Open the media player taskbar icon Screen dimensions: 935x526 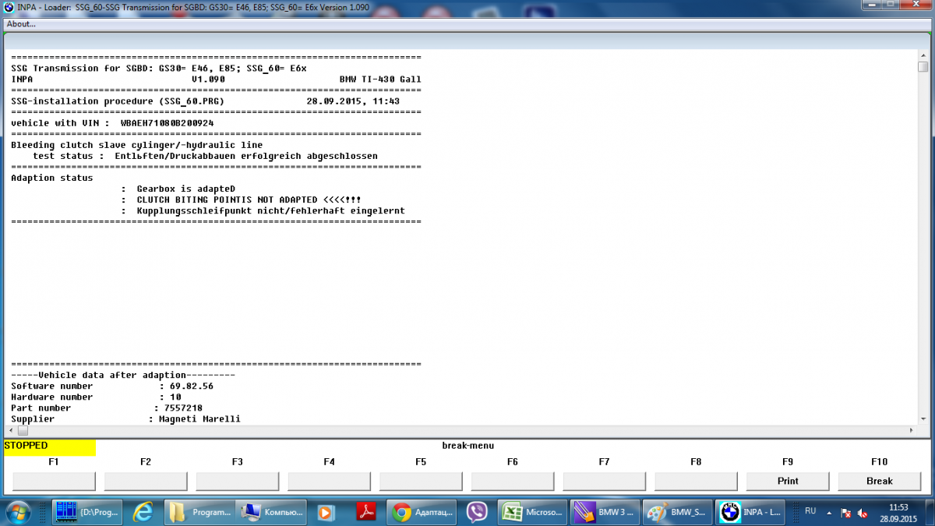point(326,513)
